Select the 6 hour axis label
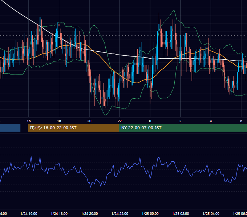The width and height of the screenshot is (247, 217). [x=241, y=121]
